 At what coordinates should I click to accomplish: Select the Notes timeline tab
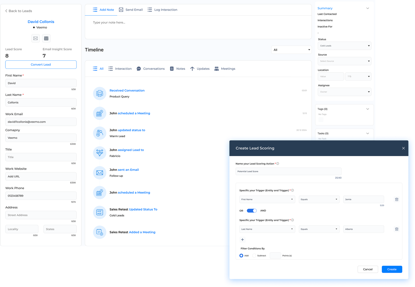coord(177,69)
